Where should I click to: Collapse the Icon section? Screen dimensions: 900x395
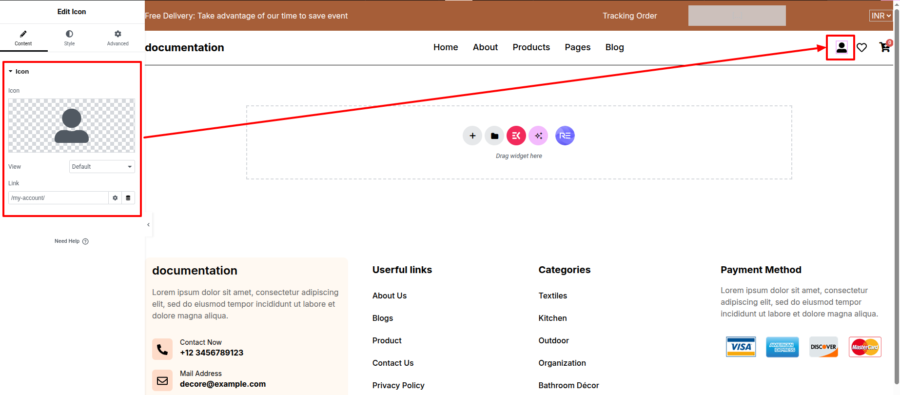click(x=19, y=72)
